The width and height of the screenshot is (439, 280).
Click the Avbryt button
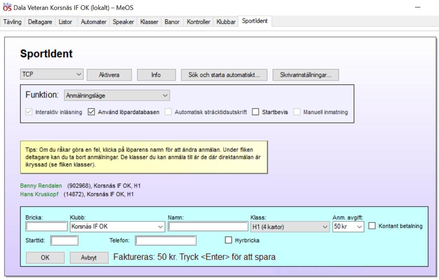(89, 258)
